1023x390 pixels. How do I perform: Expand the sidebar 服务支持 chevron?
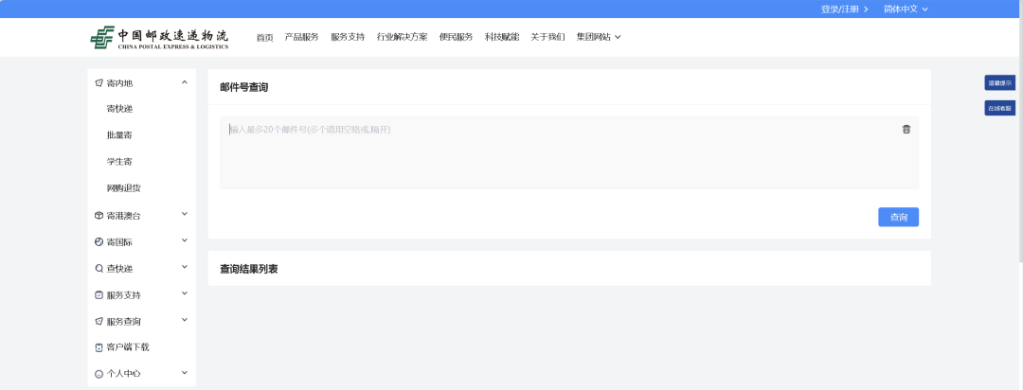pyautogui.click(x=185, y=293)
